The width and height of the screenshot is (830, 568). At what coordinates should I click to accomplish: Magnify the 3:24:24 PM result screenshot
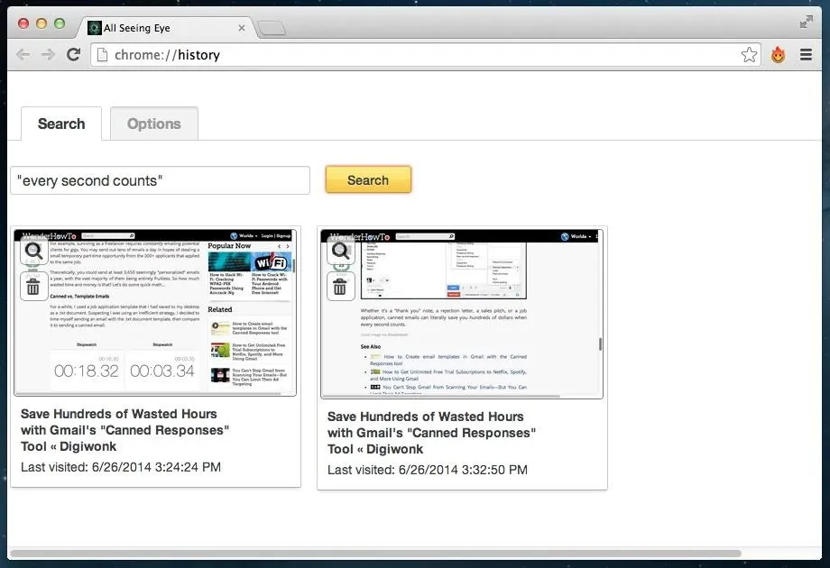tap(33, 252)
